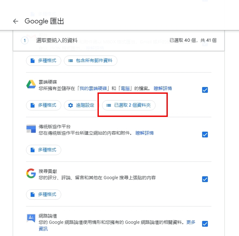
Task: Click the 傳統版協作平台 Sites icon
Action: tap(31, 129)
